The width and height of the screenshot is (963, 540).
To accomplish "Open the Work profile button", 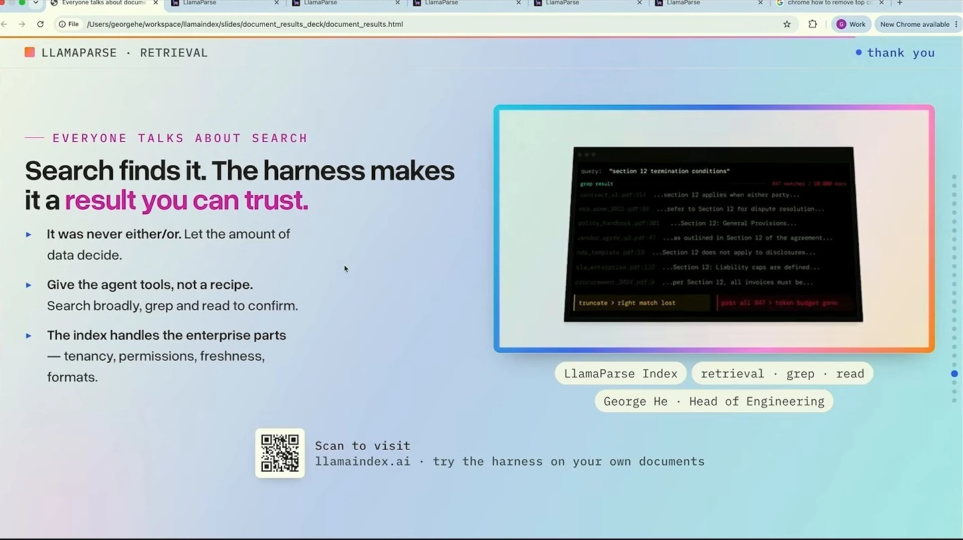I will click(x=851, y=24).
